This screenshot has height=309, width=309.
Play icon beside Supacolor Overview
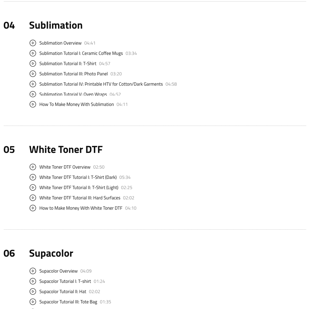coord(33,271)
